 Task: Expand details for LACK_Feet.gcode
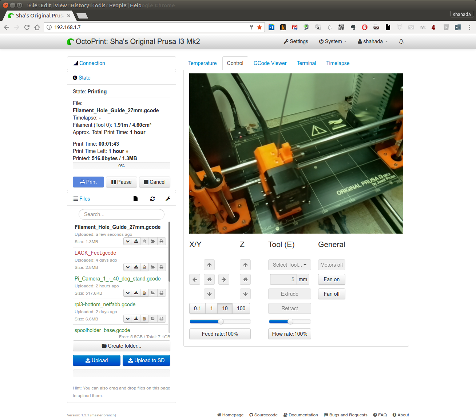click(128, 267)
